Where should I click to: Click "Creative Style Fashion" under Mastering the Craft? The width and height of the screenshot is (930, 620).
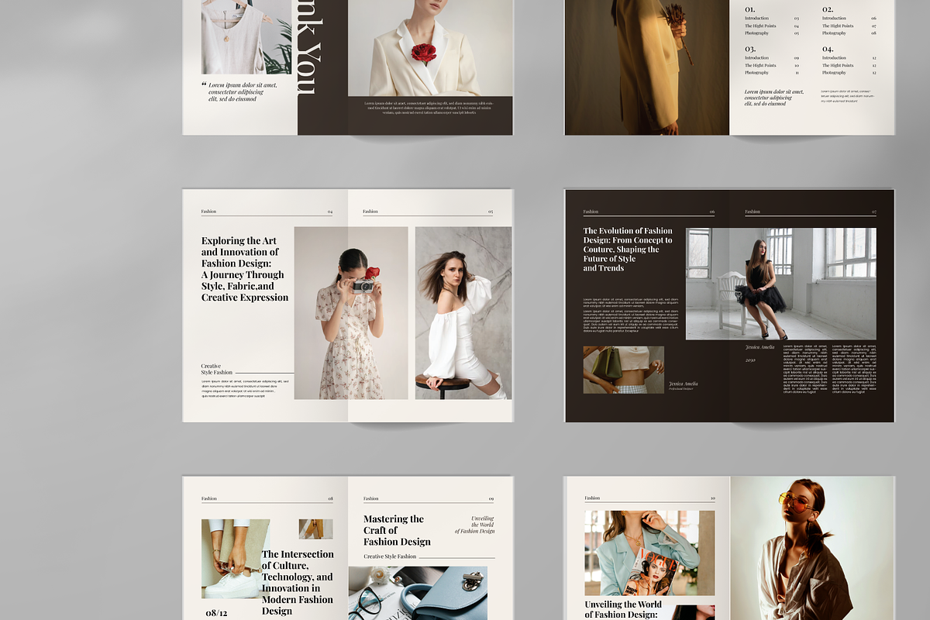(x=391, y=556)
